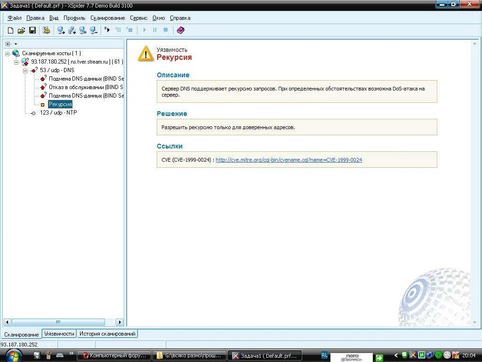Click the Ссылки heading

click(169, 146)
